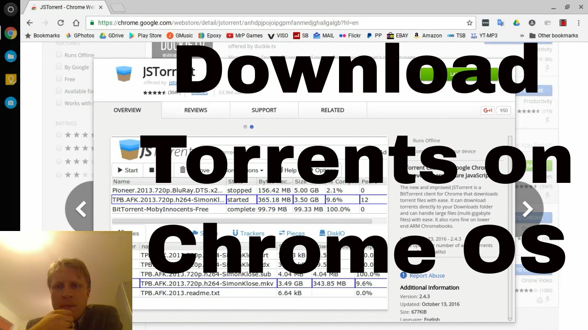Screen dimensions: 588x330
Task: Click the Home icon in the toolbar
Action: point(76,22)
